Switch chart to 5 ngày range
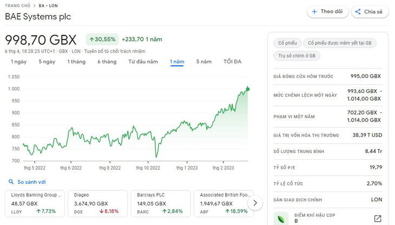 tap(47, 62)
